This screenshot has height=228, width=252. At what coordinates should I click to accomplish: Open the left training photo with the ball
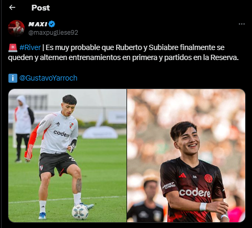tap(67, 155)
